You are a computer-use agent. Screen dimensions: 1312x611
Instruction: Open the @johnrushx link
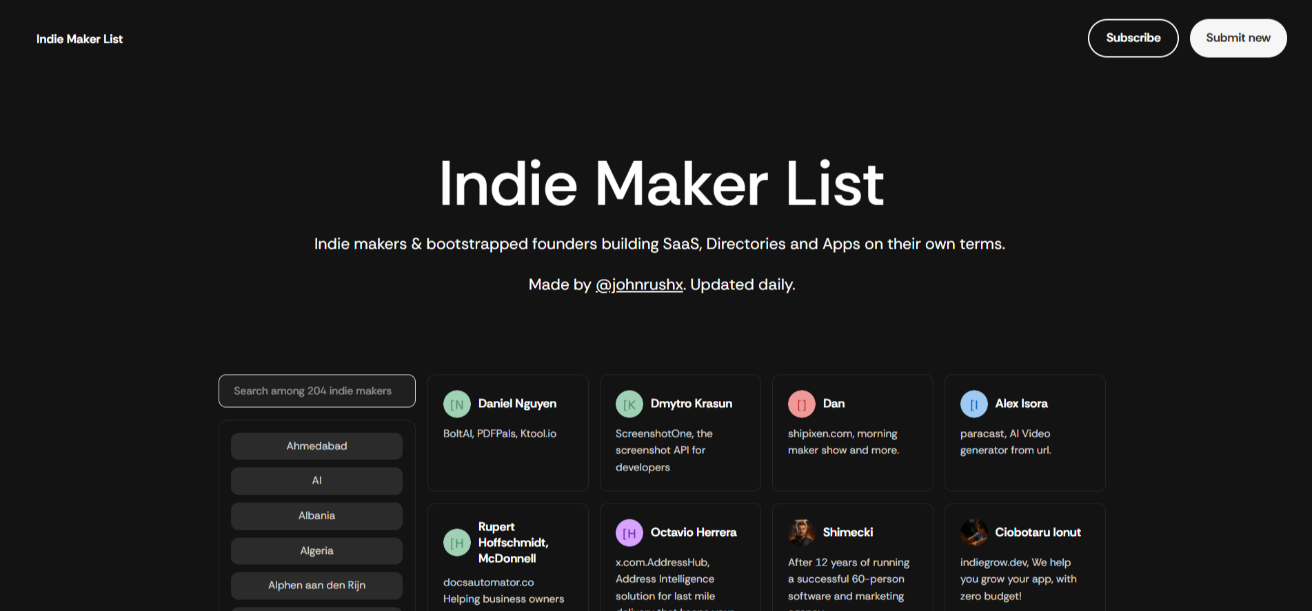tap(639, 284)
